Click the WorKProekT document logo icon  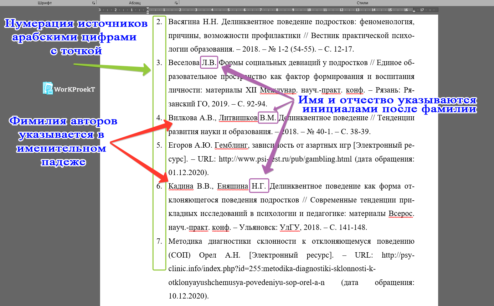click(x=47, y=88)
